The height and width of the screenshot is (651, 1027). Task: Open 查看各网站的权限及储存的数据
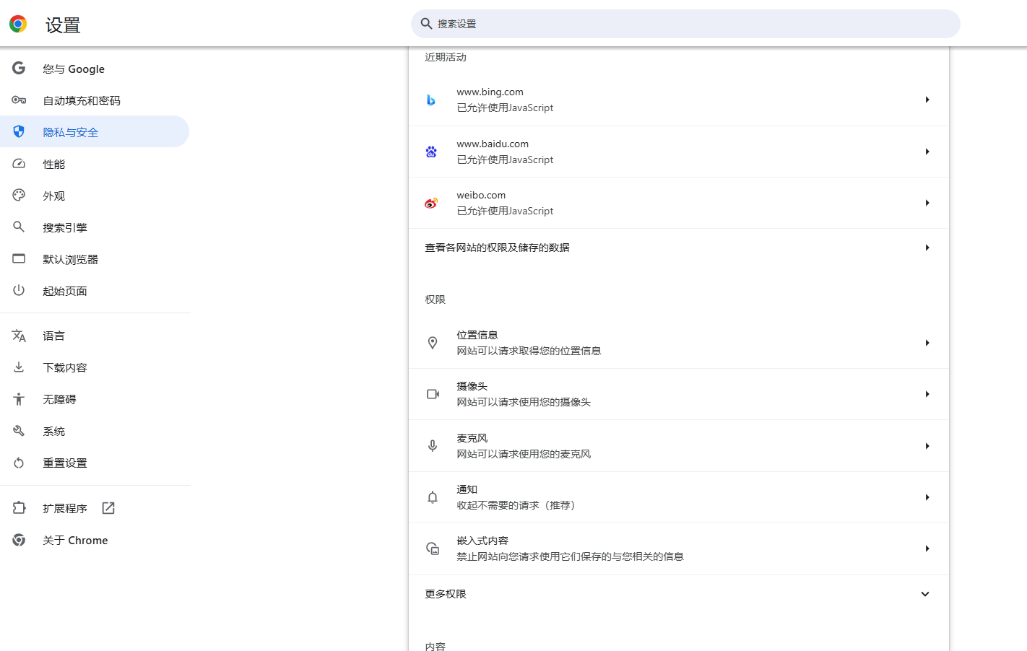click(679, 248)
